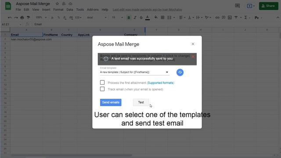
Task: Star the Aspose Mail Merge document
Action: point(57,4)
